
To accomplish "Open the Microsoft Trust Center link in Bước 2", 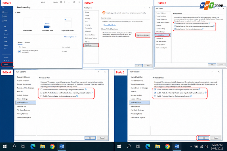I will [110, 25].
